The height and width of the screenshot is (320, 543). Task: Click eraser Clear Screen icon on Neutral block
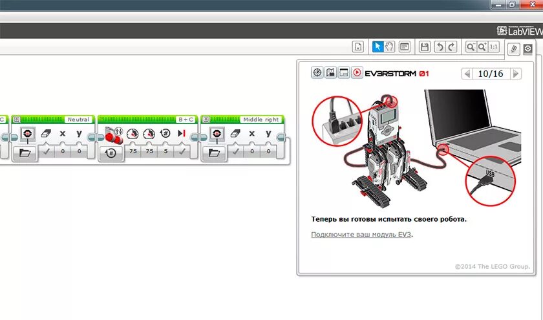(x=46, y=133)
